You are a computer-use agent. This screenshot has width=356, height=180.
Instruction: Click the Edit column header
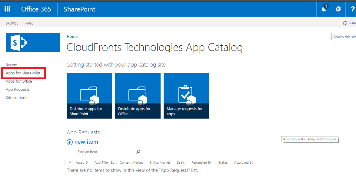114,162
